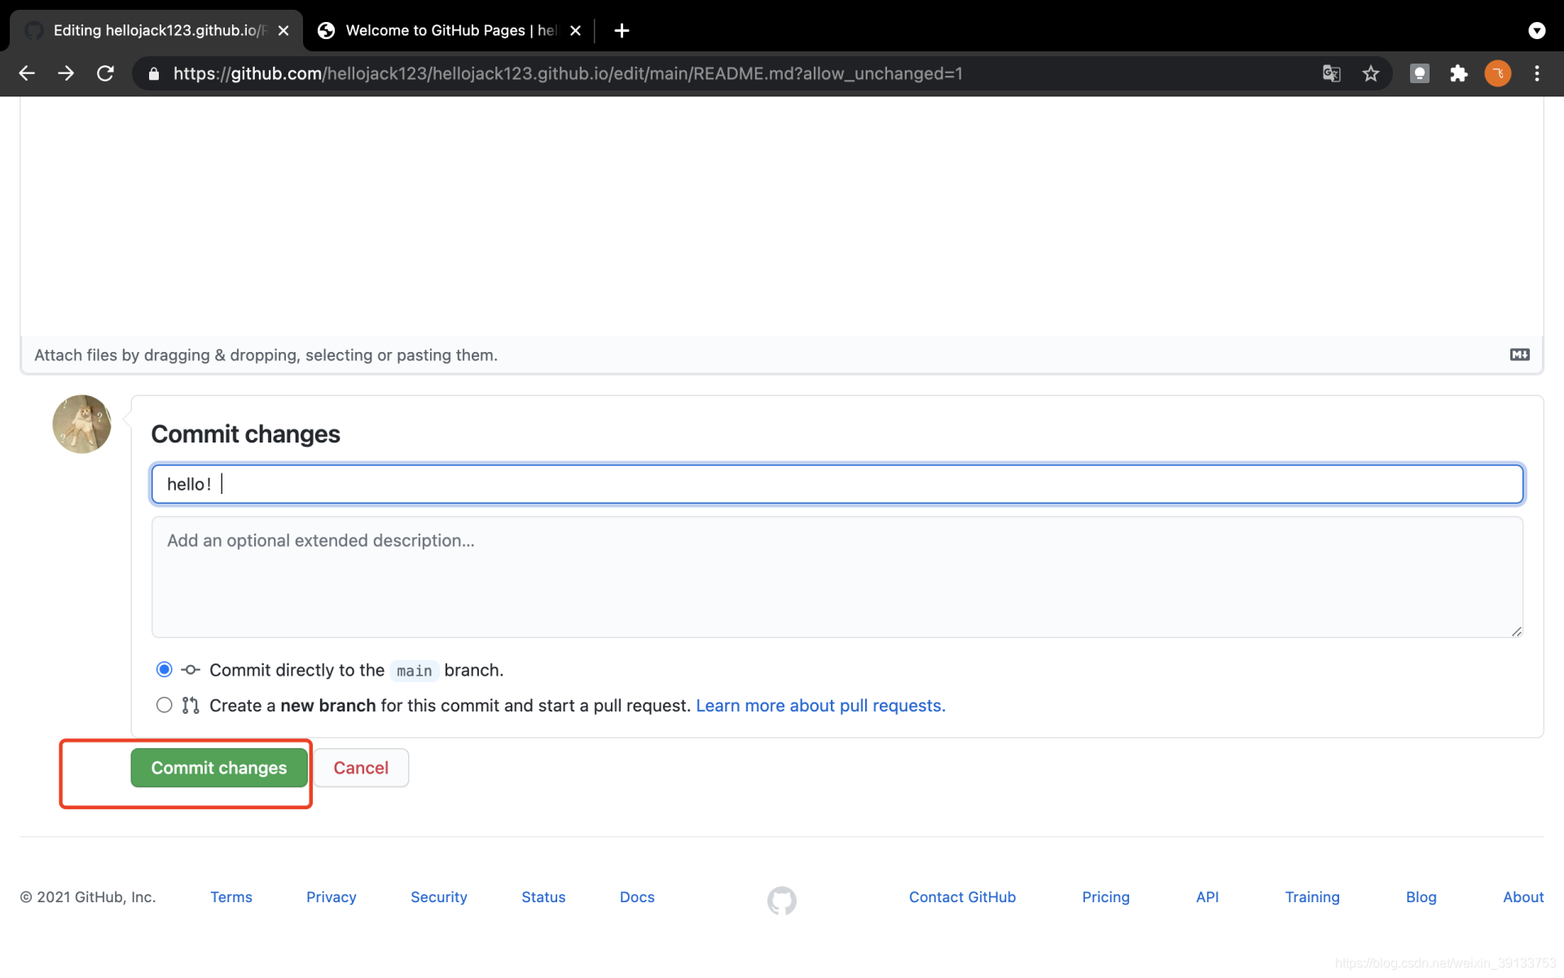This screenshot has width=1564, height=978.
Task: Click the Markdown supported icon
Action: [1519, 355]
